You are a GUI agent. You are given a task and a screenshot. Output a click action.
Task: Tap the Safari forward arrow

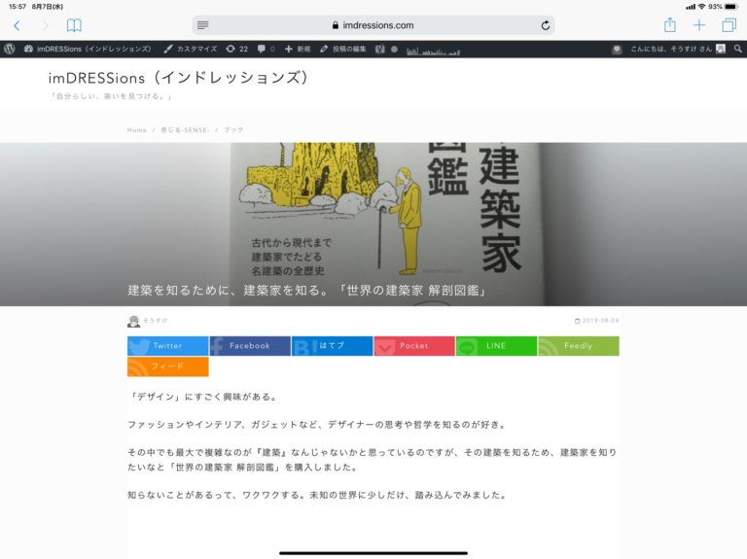coord(46,25)
